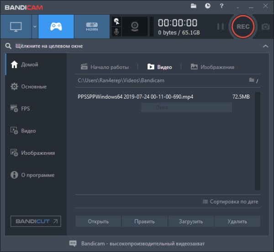This screenshot has height=252, width=274.
Task: Open screen recording mode dropdown arrow
Action: 35,26
